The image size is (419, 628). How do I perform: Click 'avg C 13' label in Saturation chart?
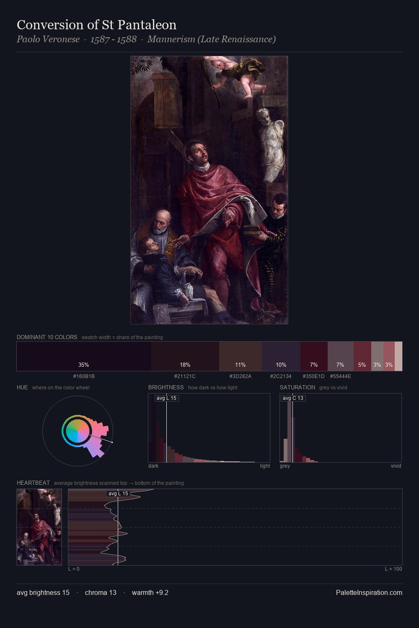293,398
